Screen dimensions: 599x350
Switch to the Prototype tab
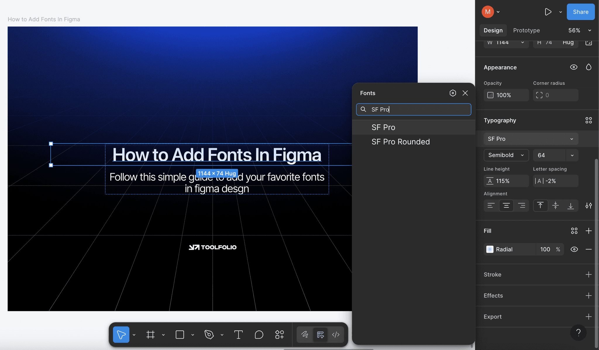click(526, 30)
